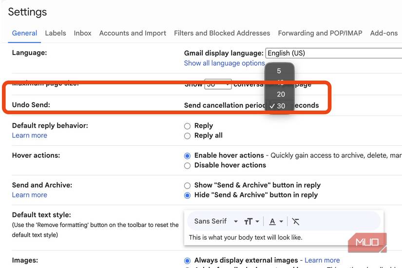Open Forwarding and POP/IMAP tab
402x268 pixels.
coord(320,33)
